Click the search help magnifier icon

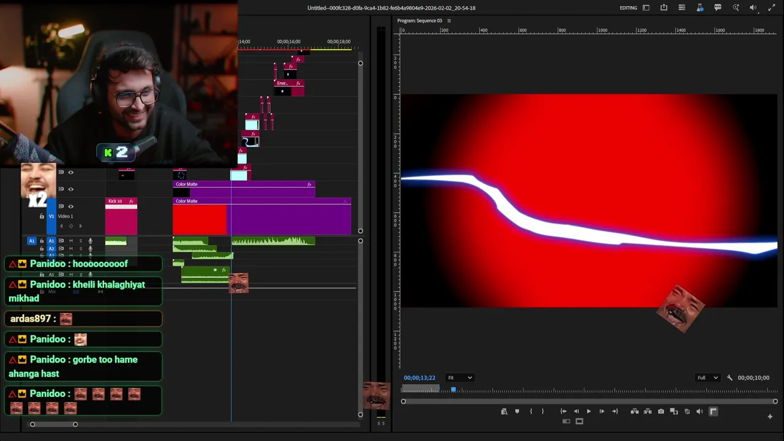(x=736, y=8)
